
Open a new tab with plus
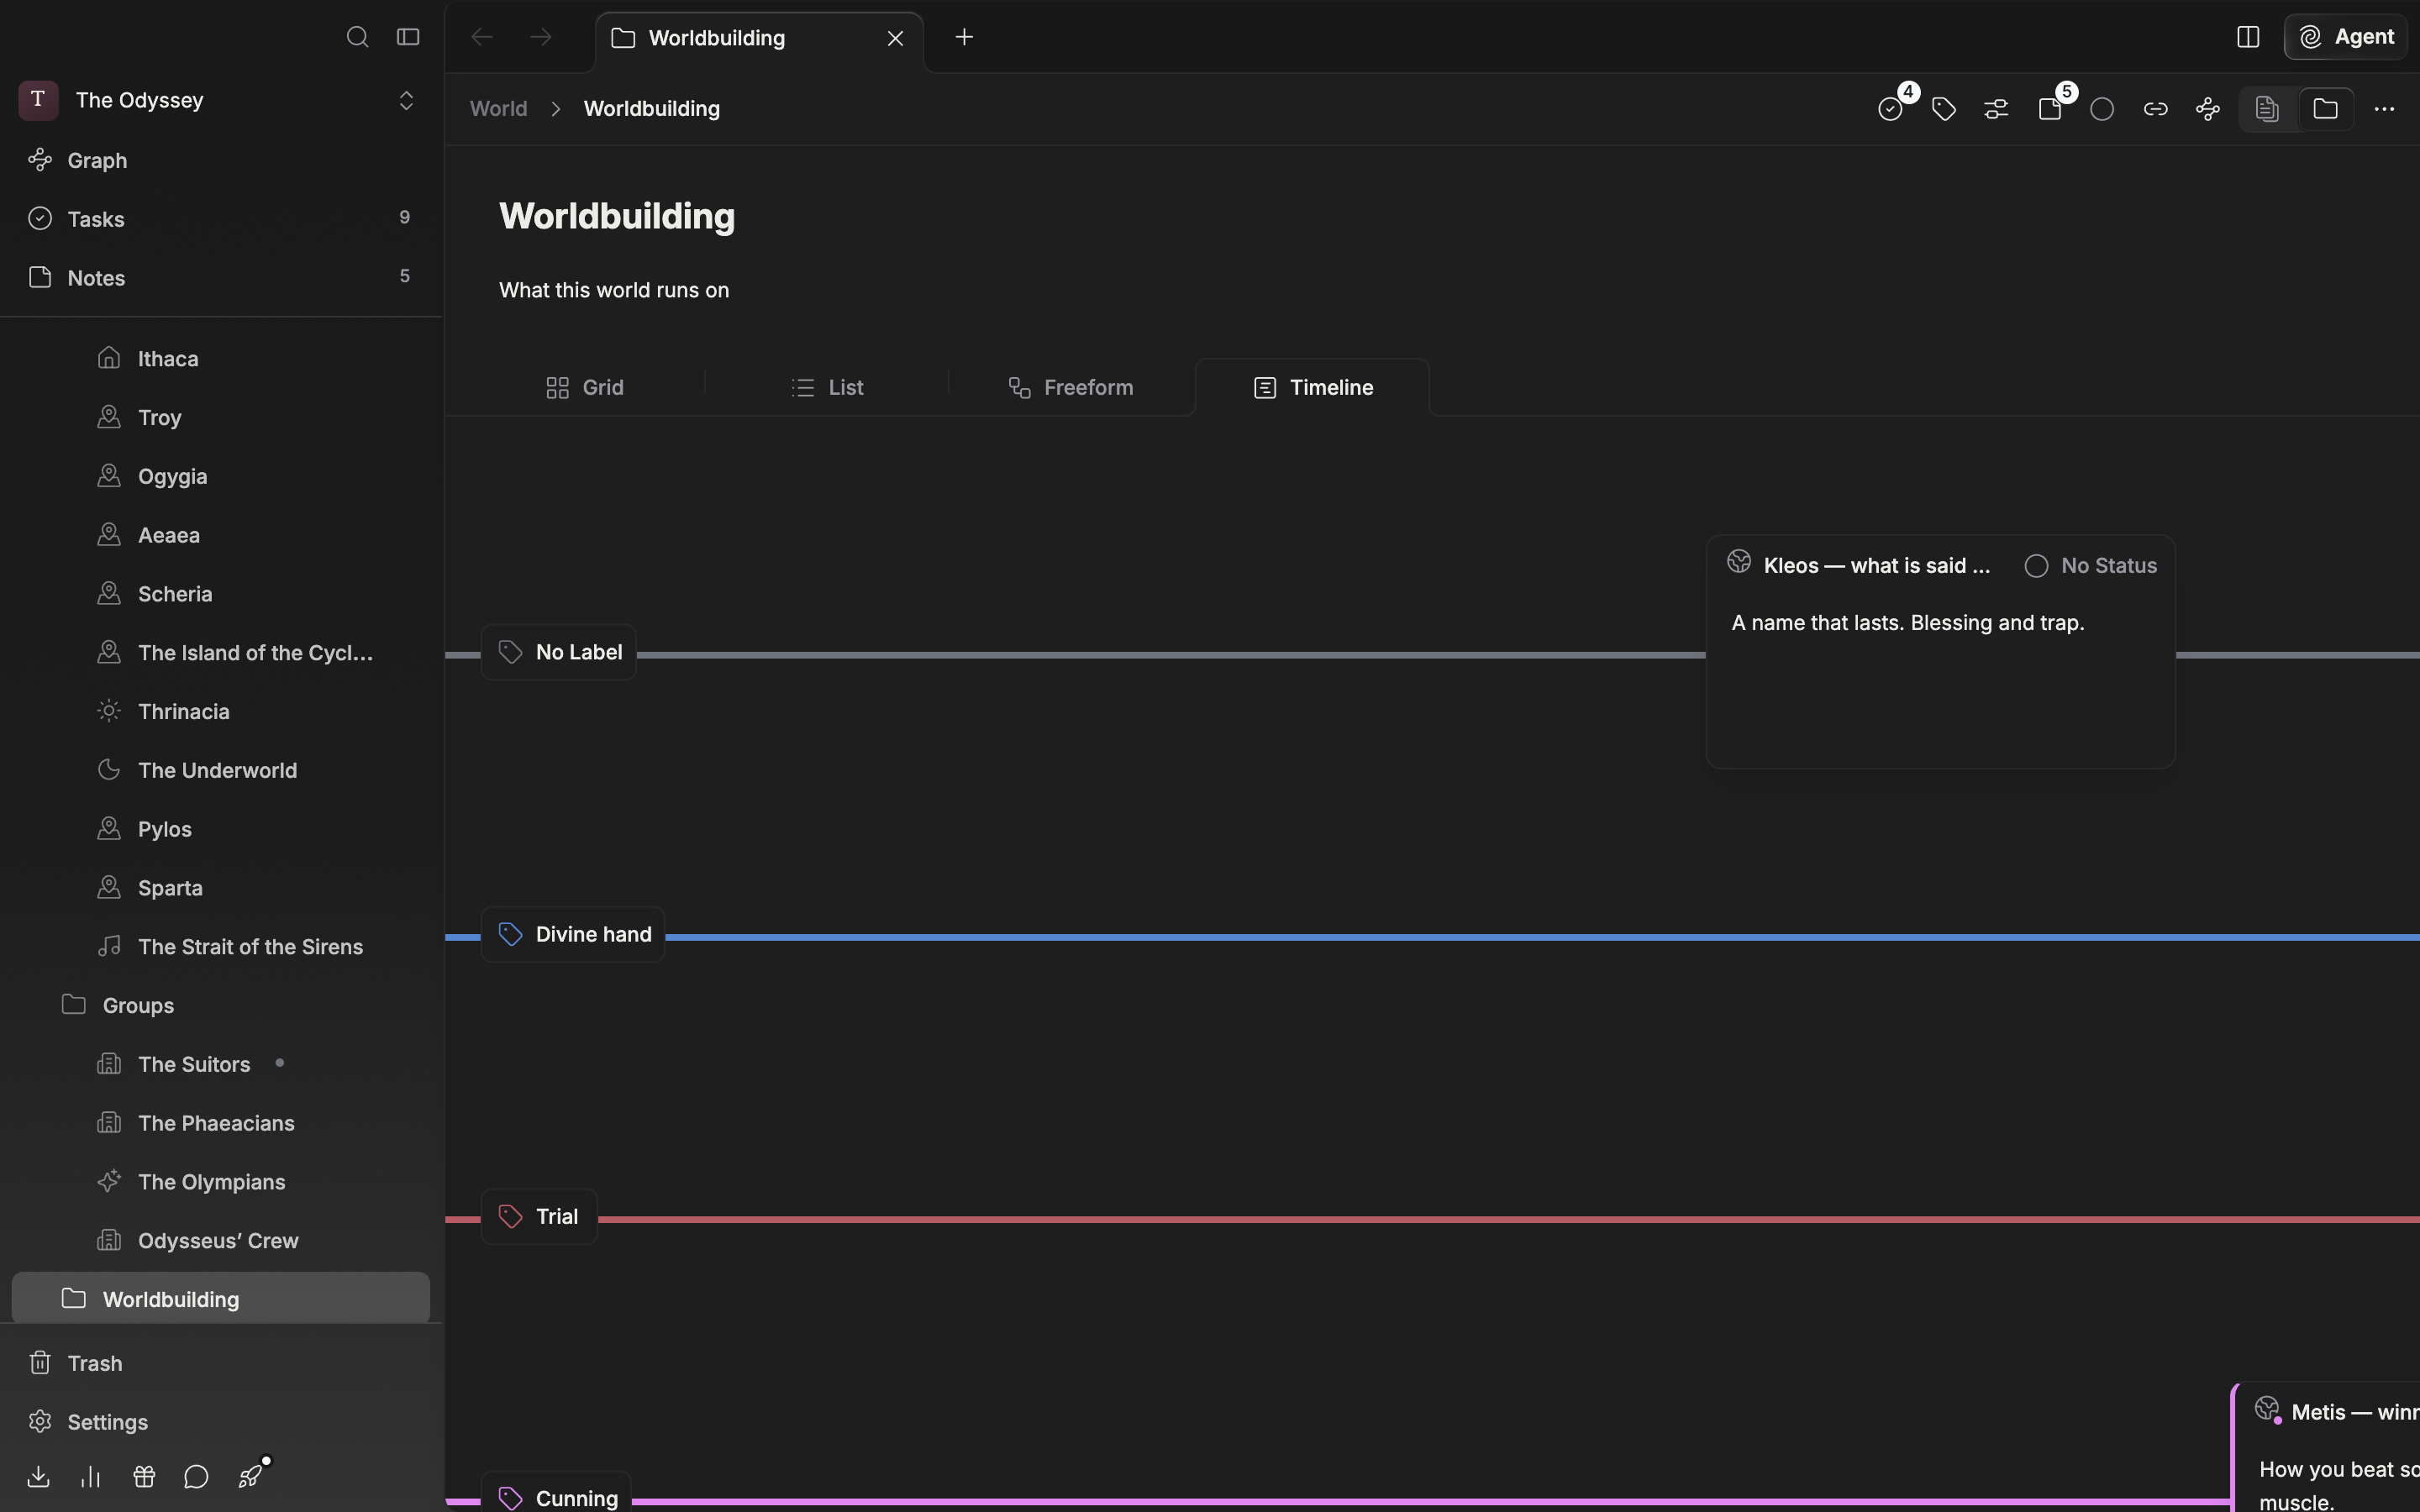click(964, 37)
